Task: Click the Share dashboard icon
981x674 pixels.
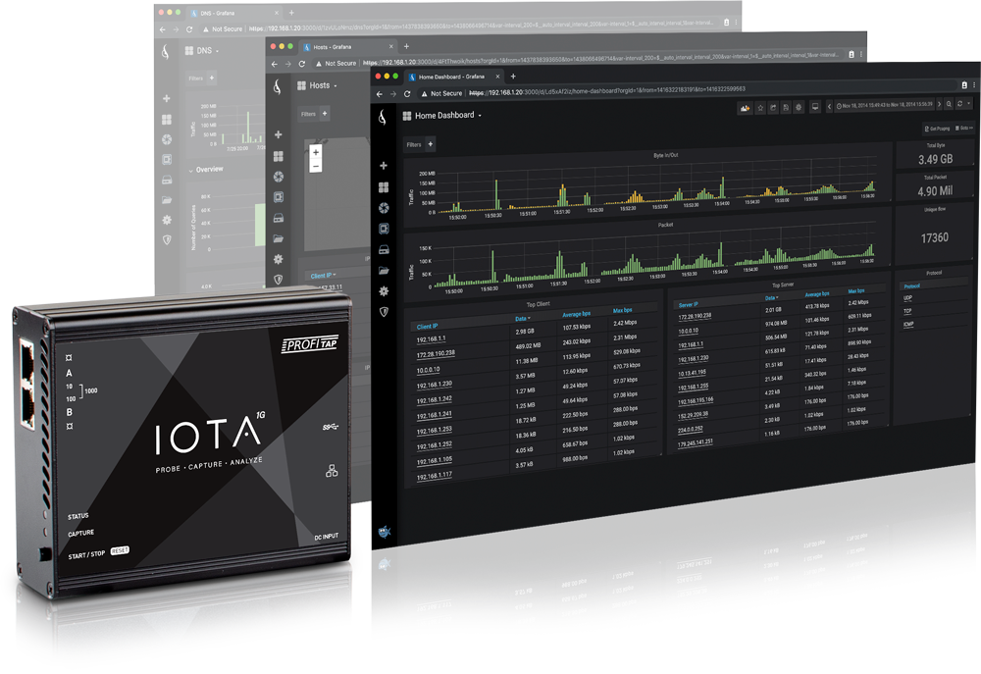Action: [x=773, y=108]
